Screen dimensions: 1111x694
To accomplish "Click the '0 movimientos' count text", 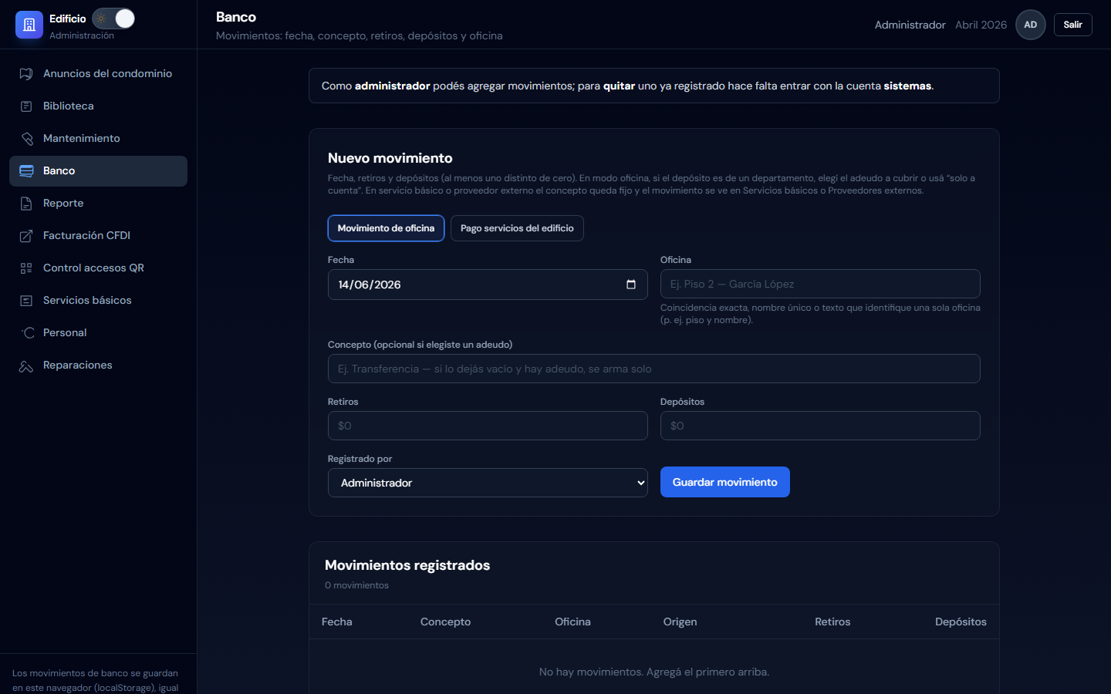I will (356, 585).
